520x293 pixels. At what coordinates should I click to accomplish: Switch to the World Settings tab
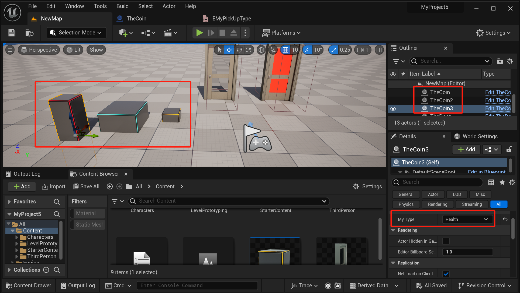[x=476, y=136]
